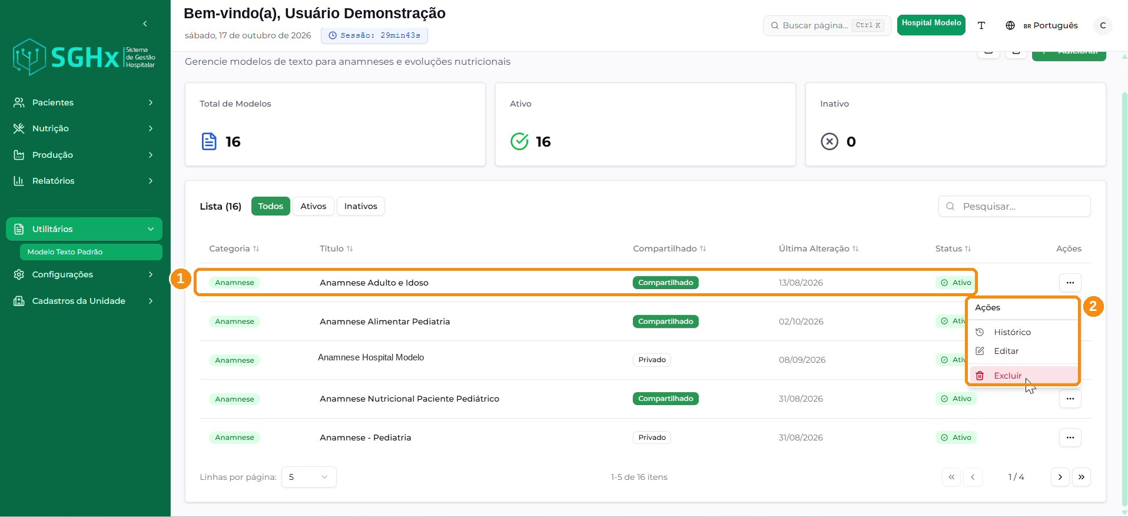Sort by the Status column
This screenshot has height=517, width=1128.
tap(953, 248)
